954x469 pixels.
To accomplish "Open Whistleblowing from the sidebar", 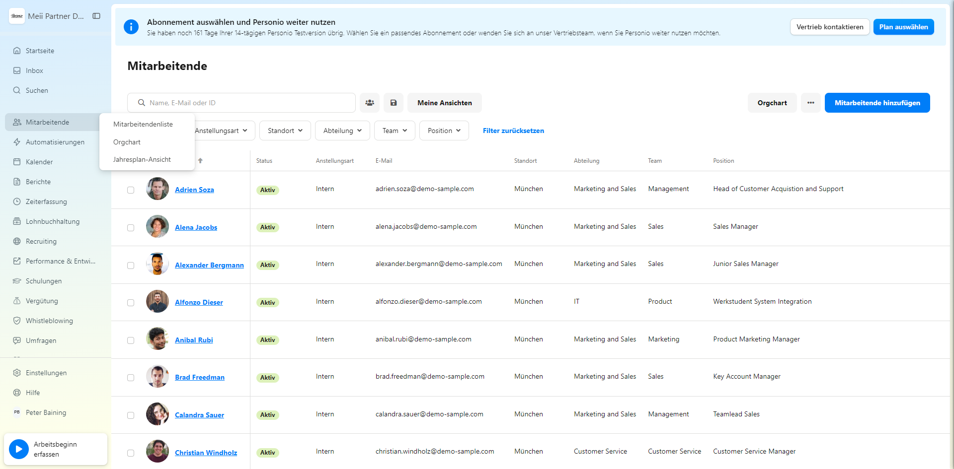I will pos(49,321).
